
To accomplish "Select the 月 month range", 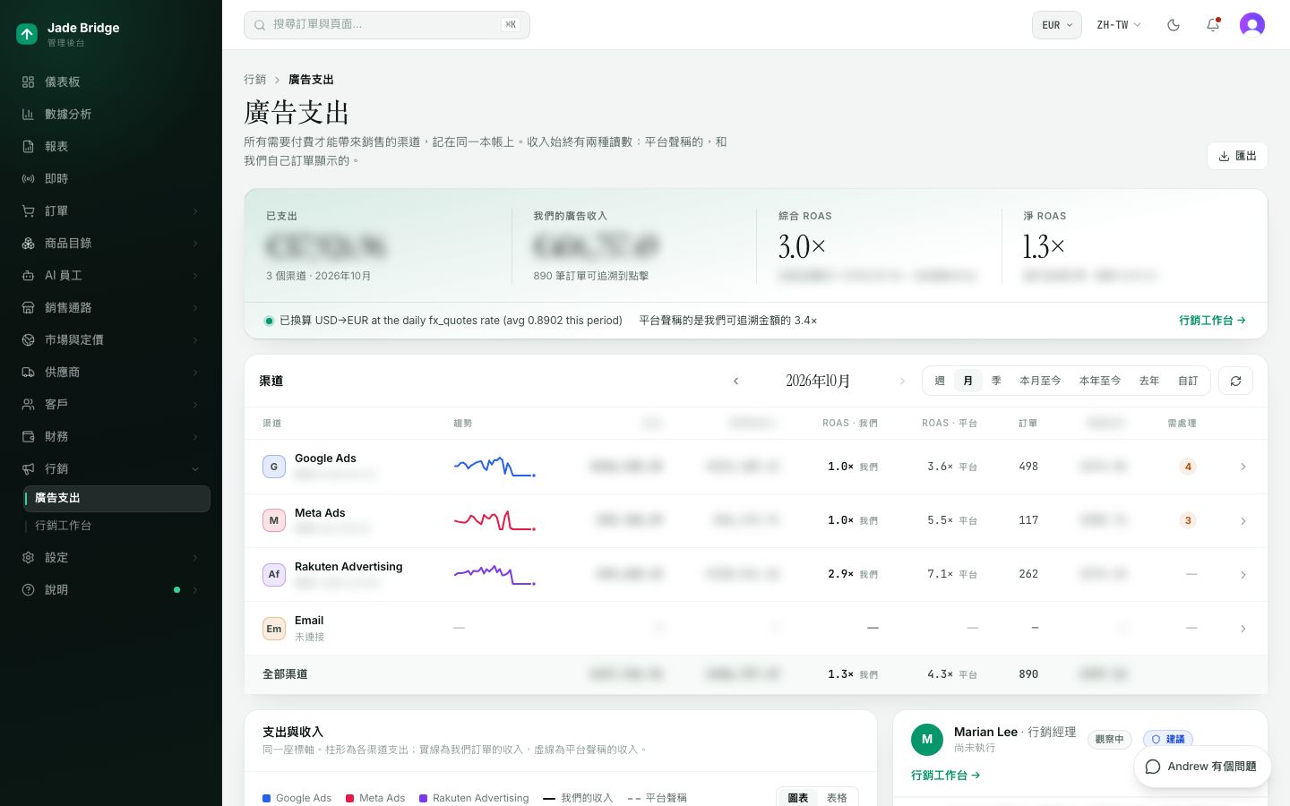I will pos(967,381).
